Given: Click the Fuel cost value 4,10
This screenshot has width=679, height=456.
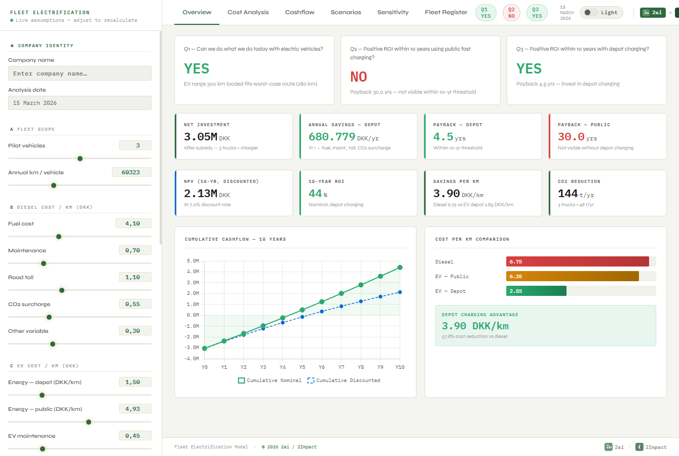Looking at the screenshot, I should (x=133, y=223).
